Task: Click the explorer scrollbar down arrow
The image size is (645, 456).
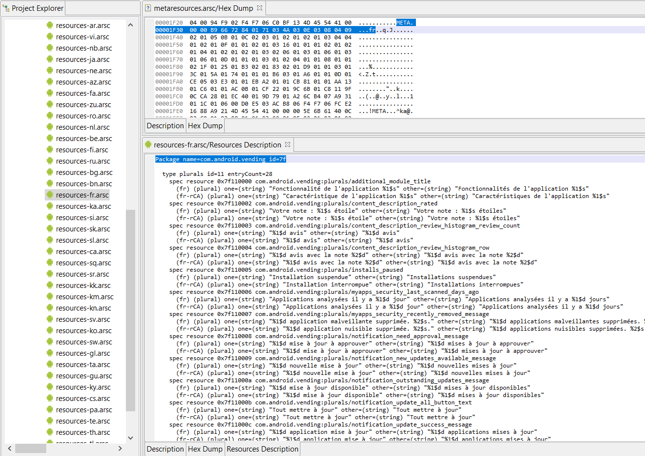Action: (130, 438)
